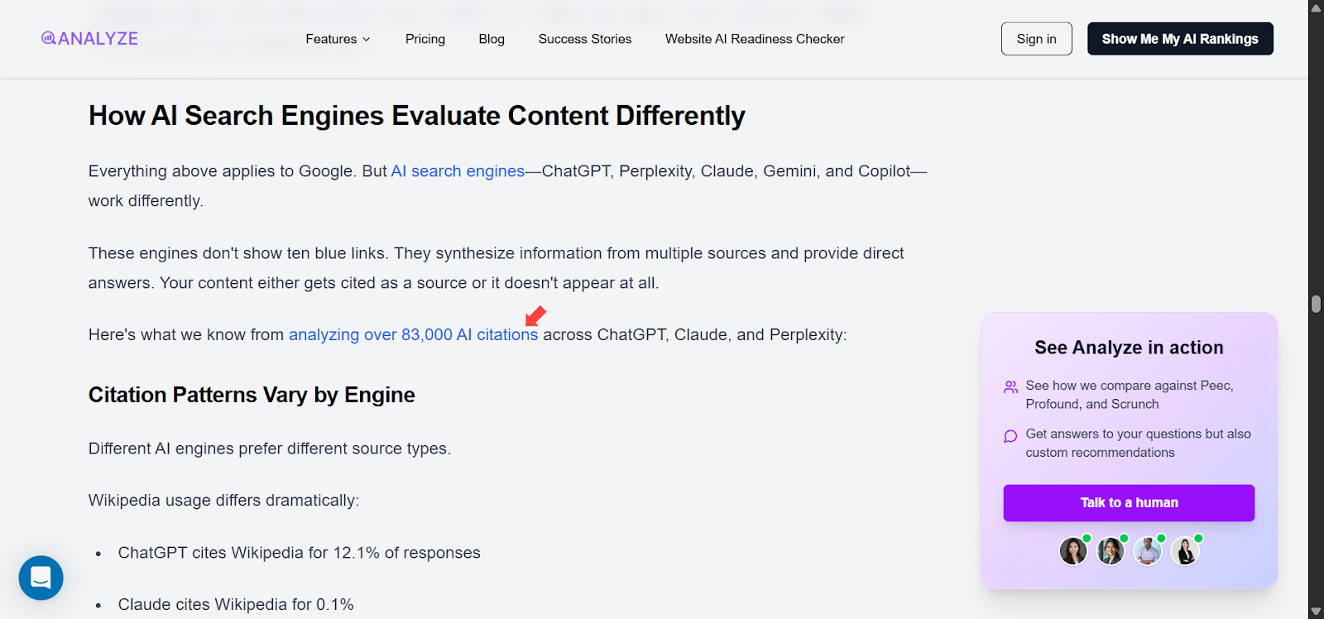Open the 83,000 AI citations link
Image resolution: width=1324 pixels, height=619 pixels.
[413, 335]
